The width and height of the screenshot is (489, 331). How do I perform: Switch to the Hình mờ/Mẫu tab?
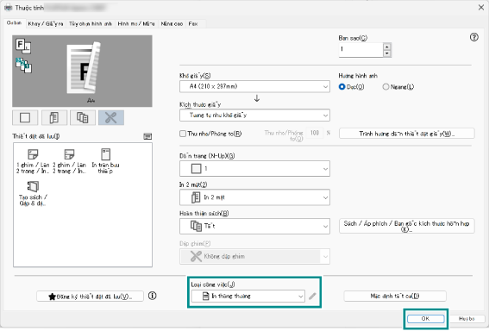point(136,23)
